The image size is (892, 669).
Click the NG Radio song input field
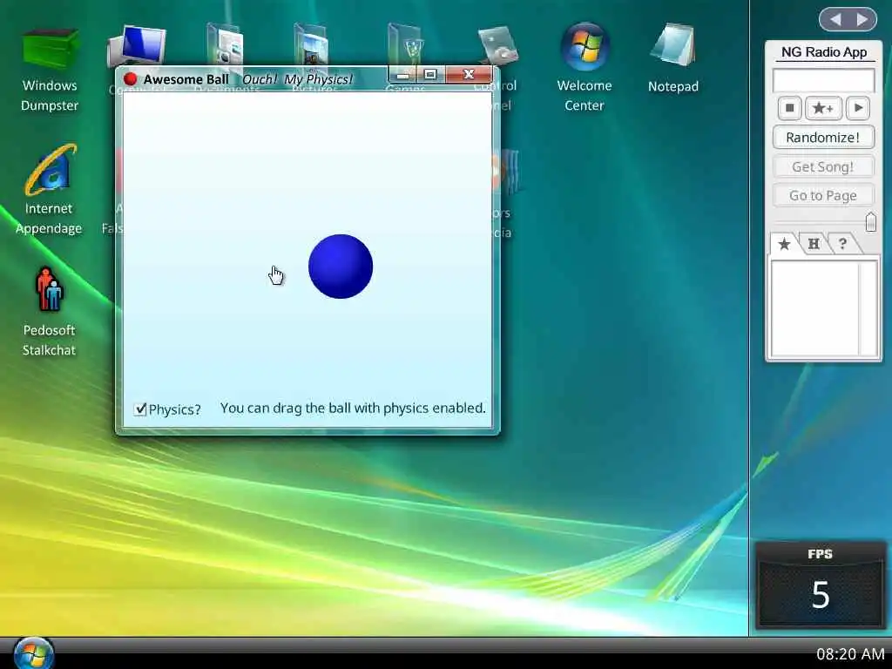coord(823,80)
